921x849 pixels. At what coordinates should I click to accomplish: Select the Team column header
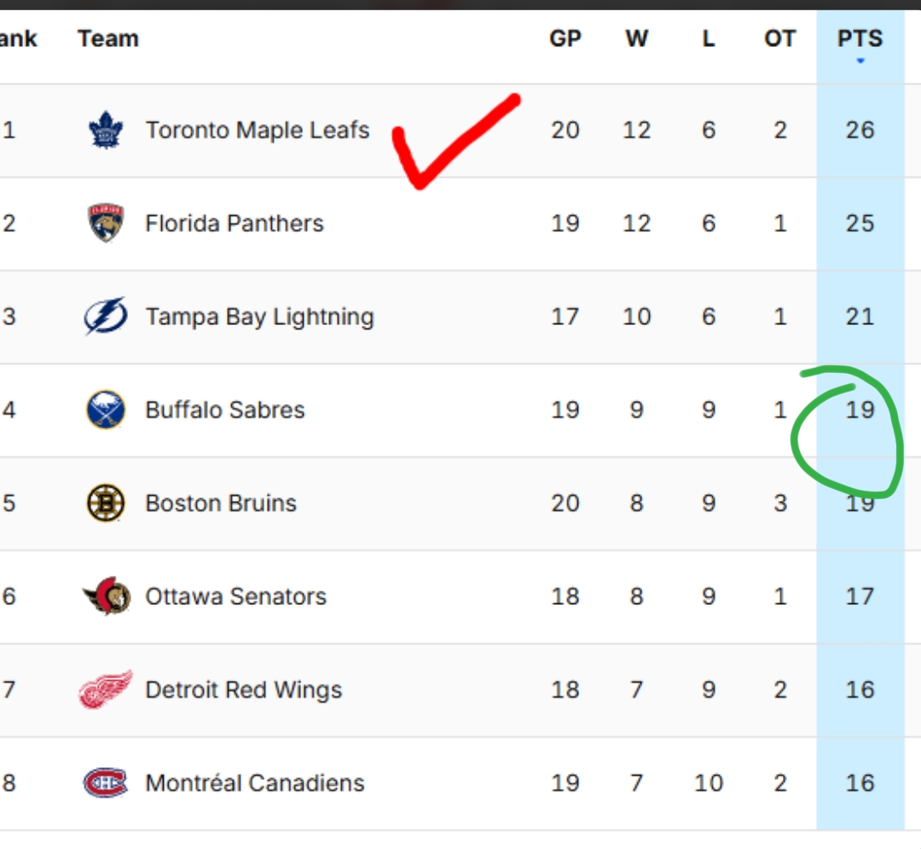click(x=108, y=38)
